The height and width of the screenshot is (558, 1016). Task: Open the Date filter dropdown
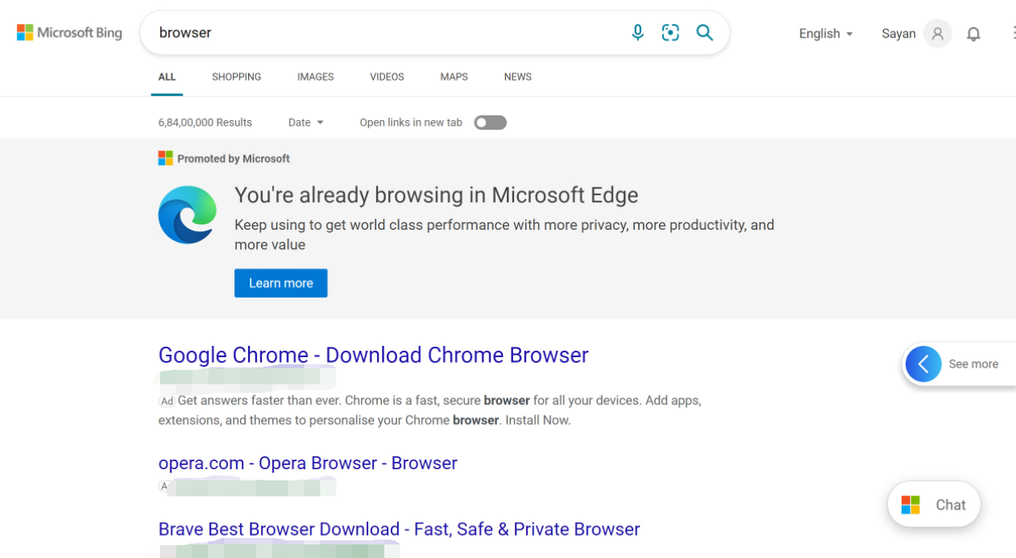[x=306, y=122]
